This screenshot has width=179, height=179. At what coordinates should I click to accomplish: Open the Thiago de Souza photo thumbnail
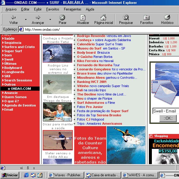click(x=57, y=112)
